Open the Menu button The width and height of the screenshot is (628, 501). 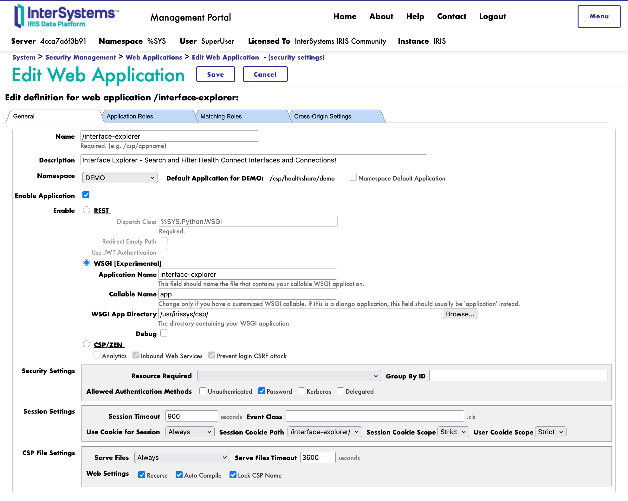tap(599, 16)
